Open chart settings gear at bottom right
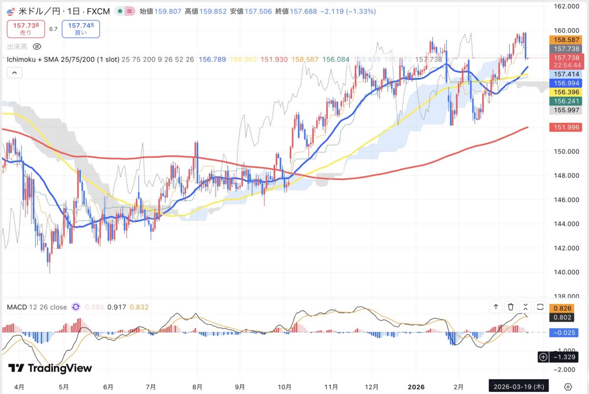Image resolution: width=589 pixels, height=394 pixels. coord(568,386)
